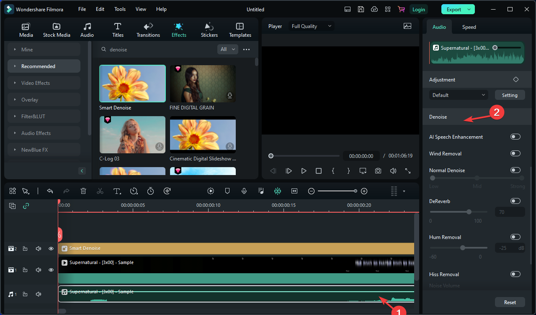Open the Templates panel
Viewport: 536px width, 315px height.
click(240, 30)
